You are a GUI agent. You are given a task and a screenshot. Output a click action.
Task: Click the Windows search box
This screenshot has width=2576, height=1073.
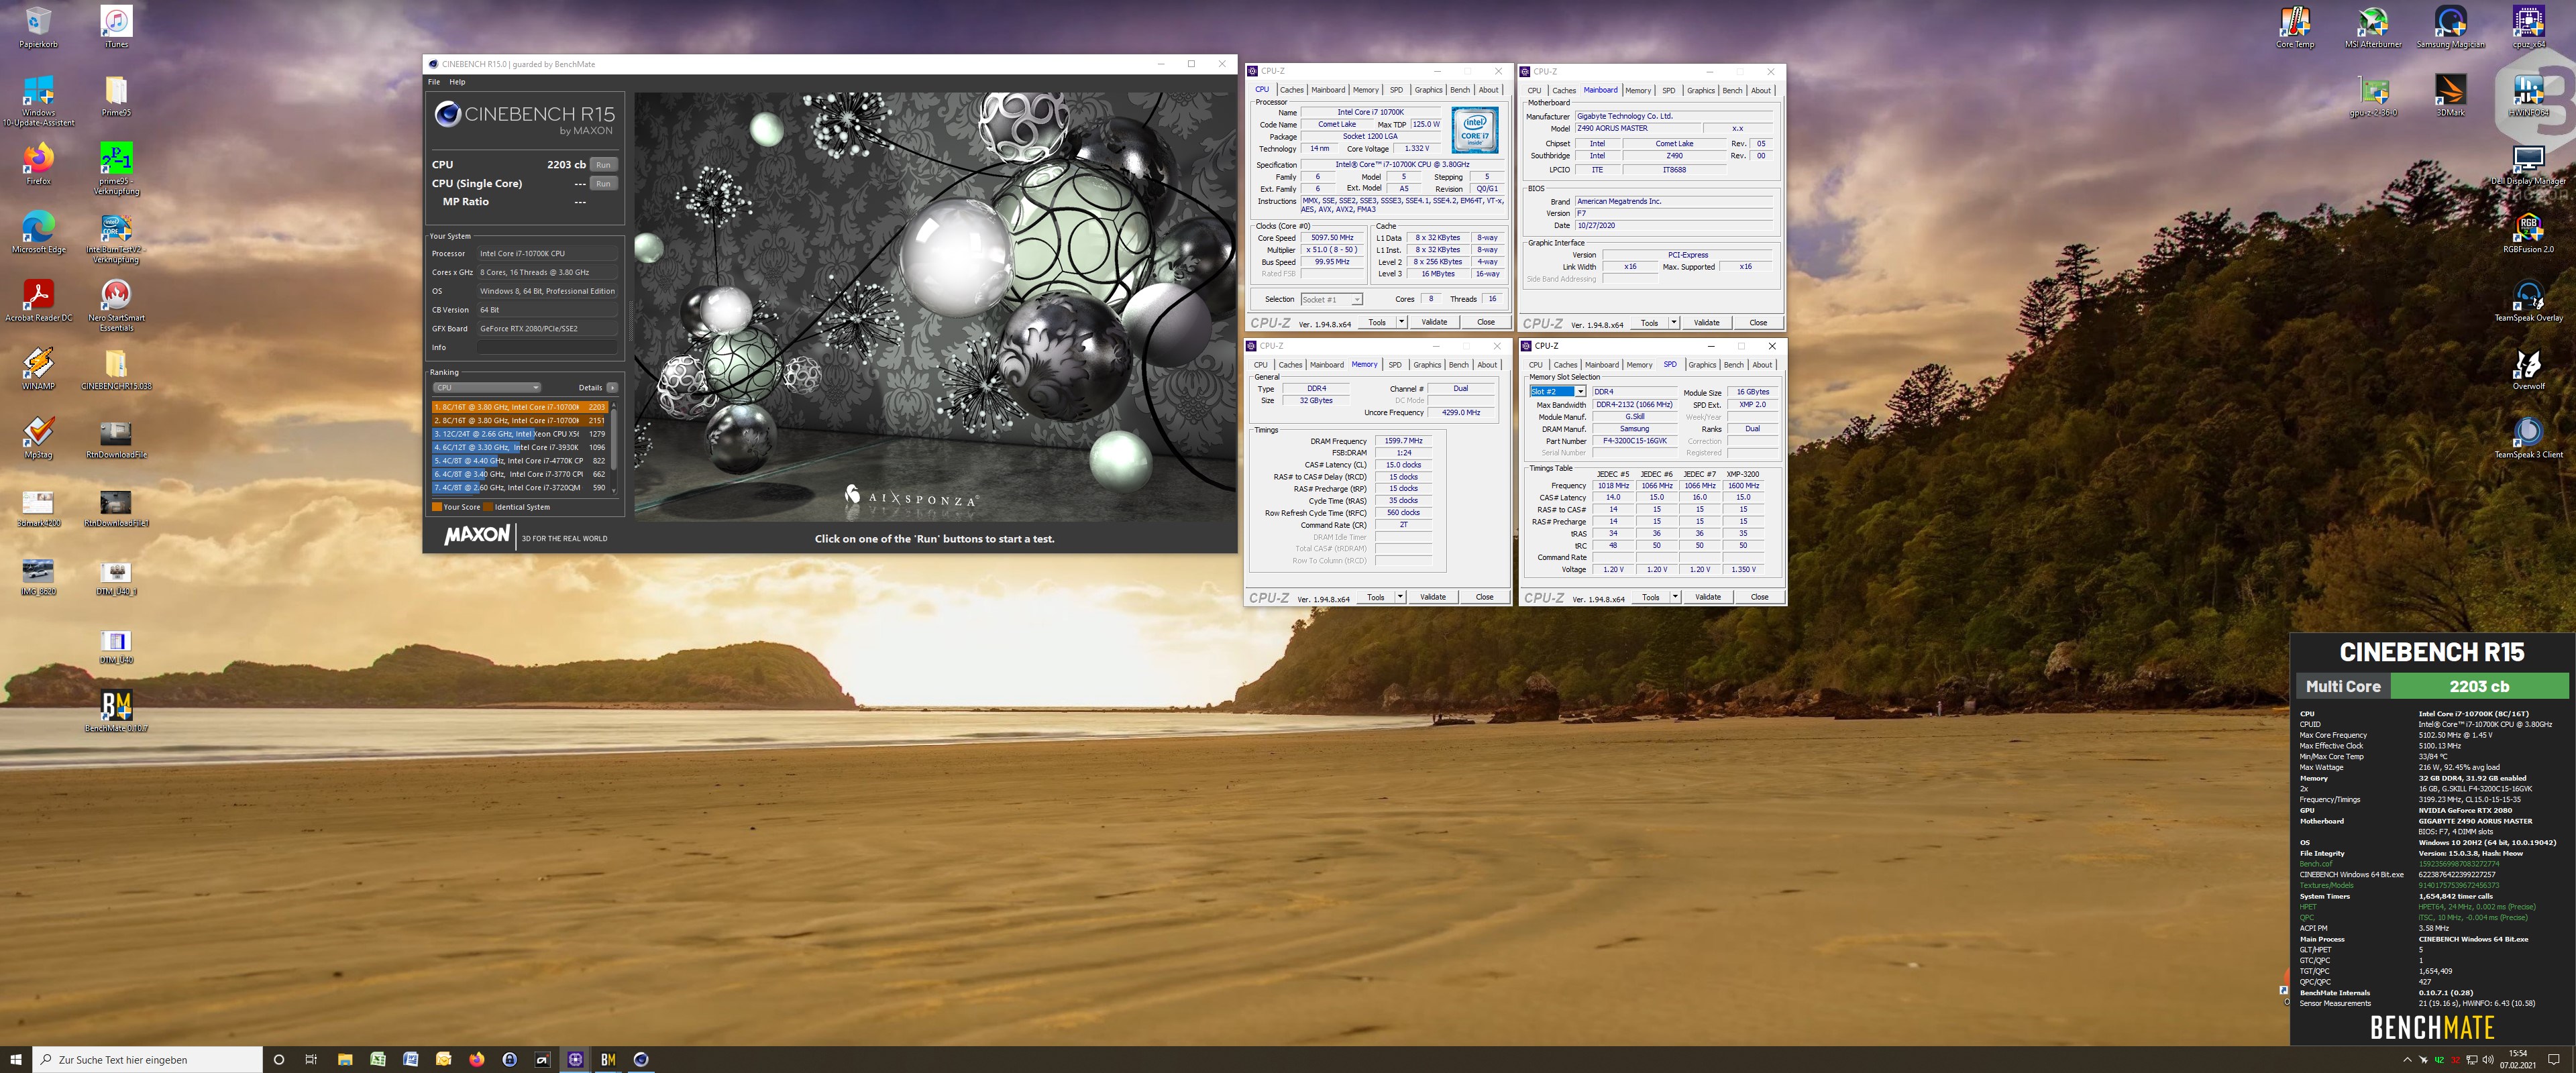(148, 1059)
